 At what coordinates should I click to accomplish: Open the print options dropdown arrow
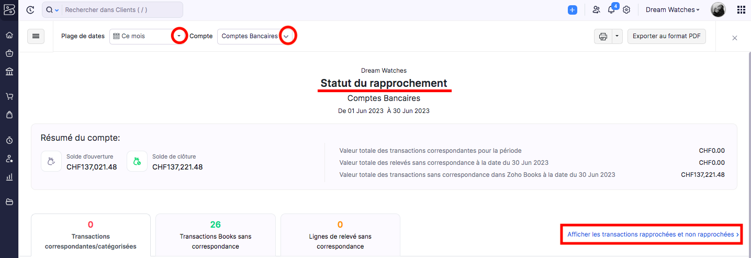(x=617, y=36)
